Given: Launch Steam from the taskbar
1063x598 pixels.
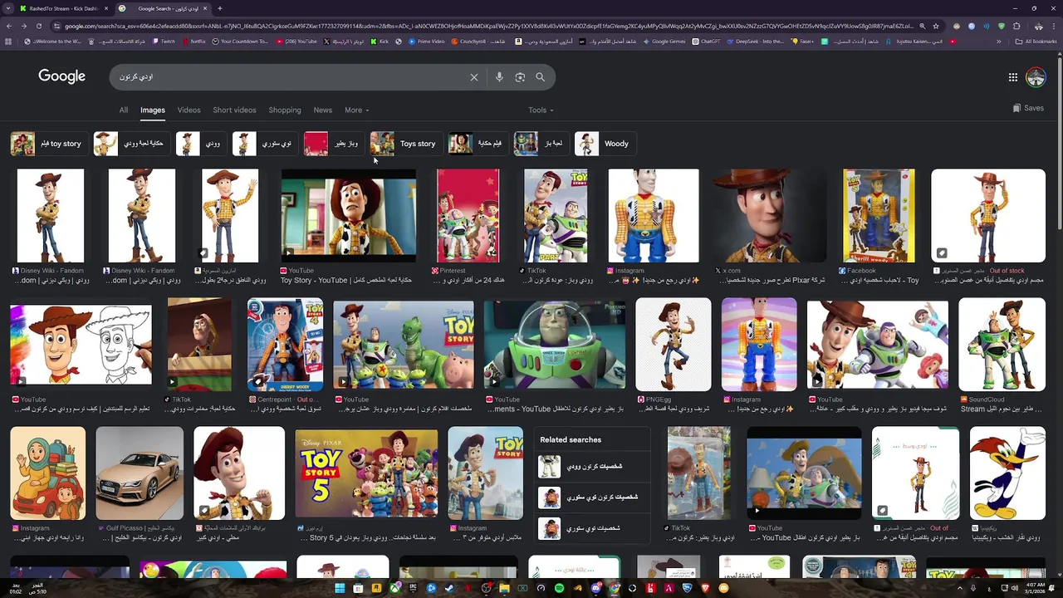Looking at the screenshot, I should click(x=449, y=588).
